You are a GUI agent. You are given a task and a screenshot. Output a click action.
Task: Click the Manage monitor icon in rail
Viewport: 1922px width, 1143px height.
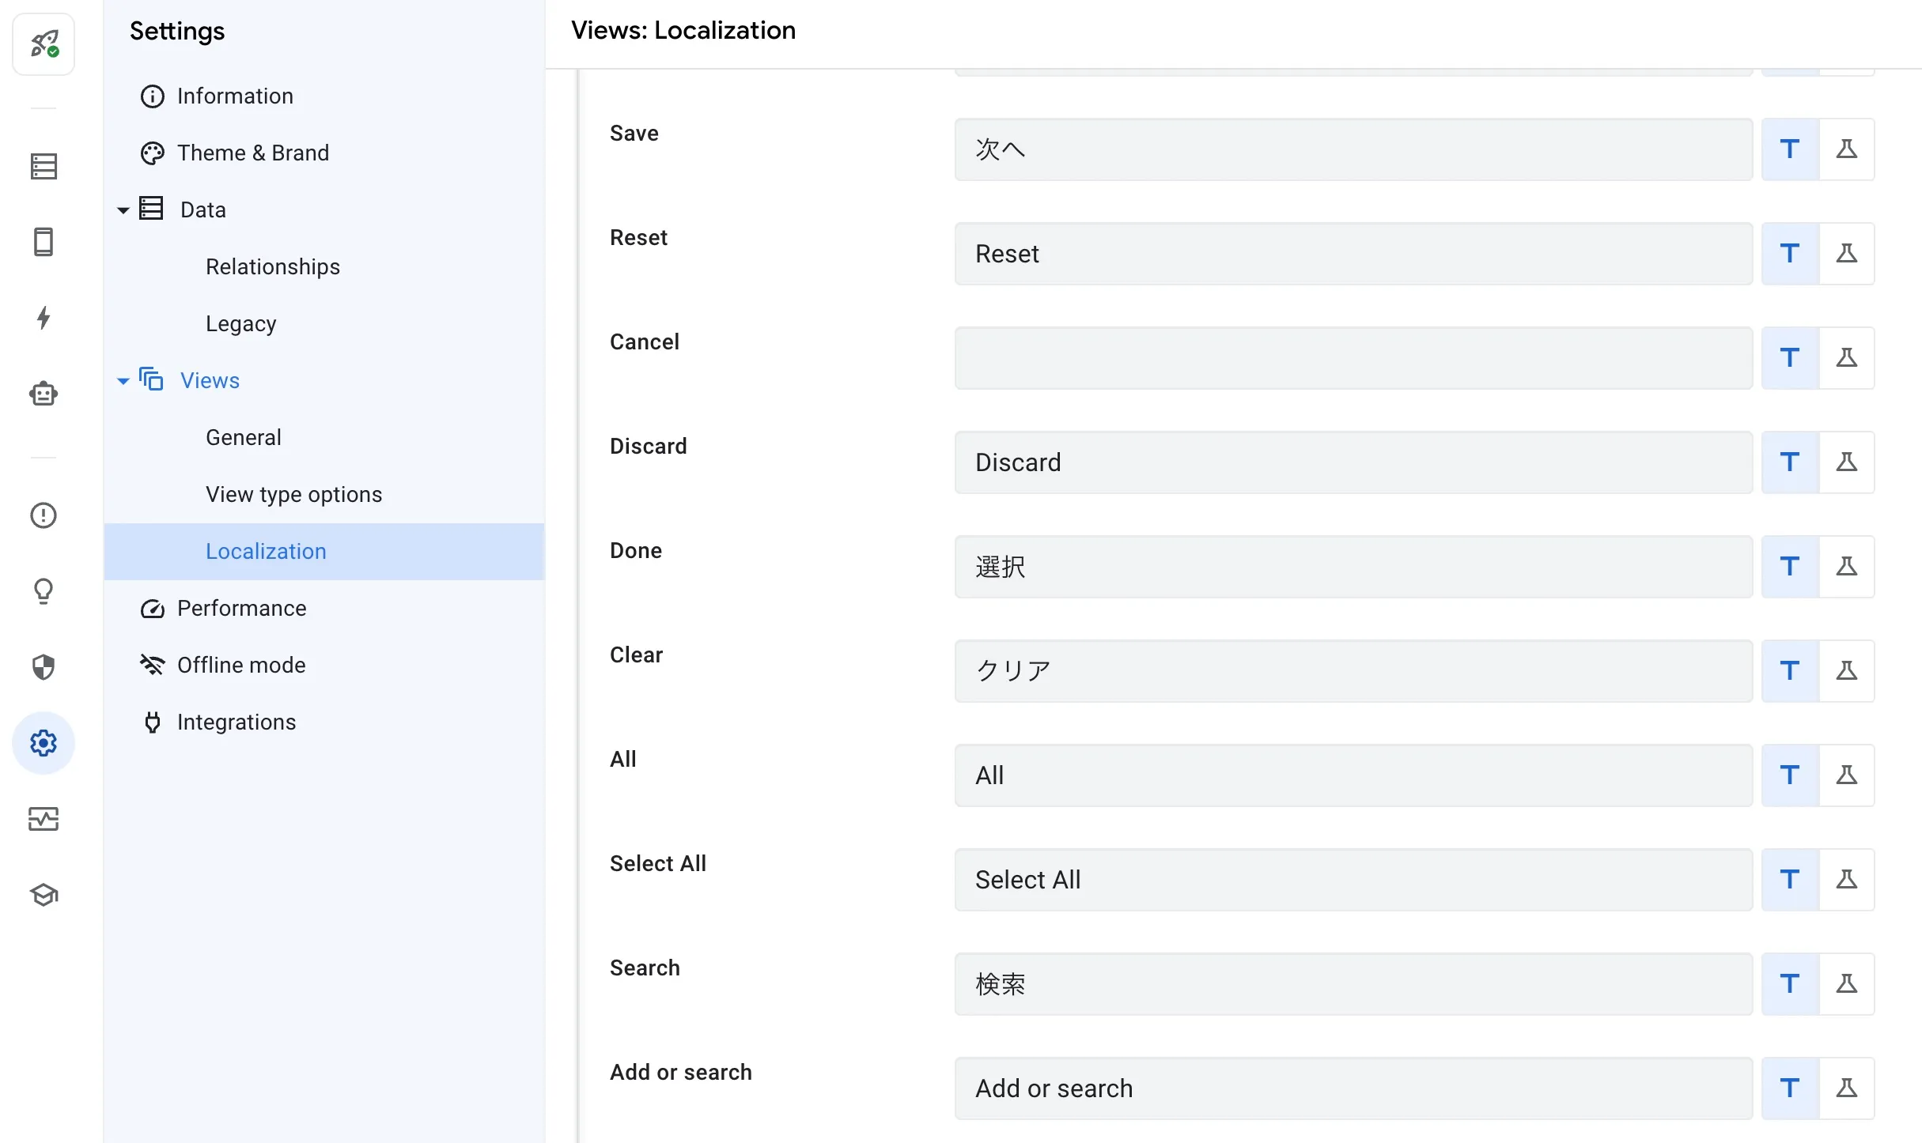point(44,819)
